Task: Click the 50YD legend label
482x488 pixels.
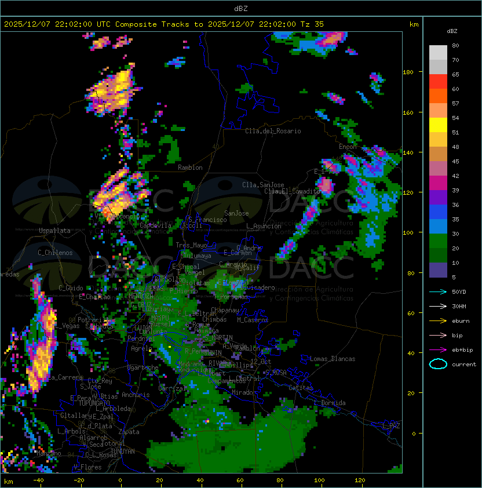Action: pos(459,292)
